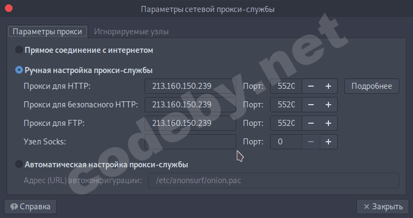Click the secure HTTP proxy port value field

[x=286, y=105]
